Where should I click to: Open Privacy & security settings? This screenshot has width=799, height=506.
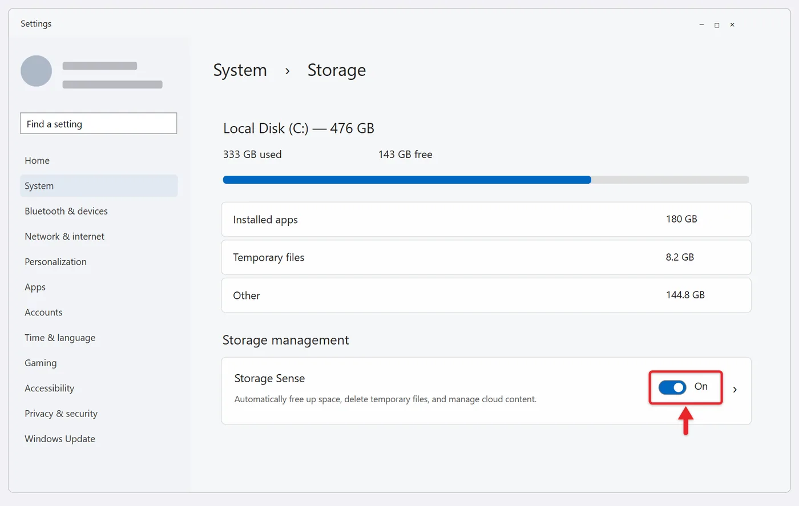[61, 414]
